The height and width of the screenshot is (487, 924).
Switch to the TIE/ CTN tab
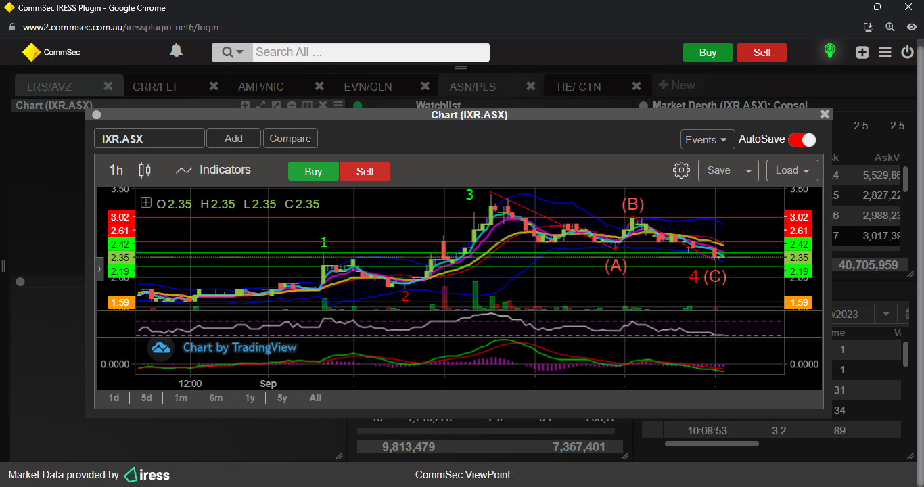(578, 87)
